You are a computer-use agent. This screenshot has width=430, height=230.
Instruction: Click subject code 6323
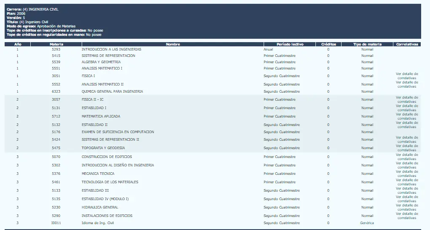[x=56, y=91]
